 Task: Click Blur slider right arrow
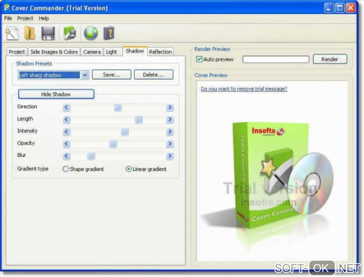coord(170,156)
